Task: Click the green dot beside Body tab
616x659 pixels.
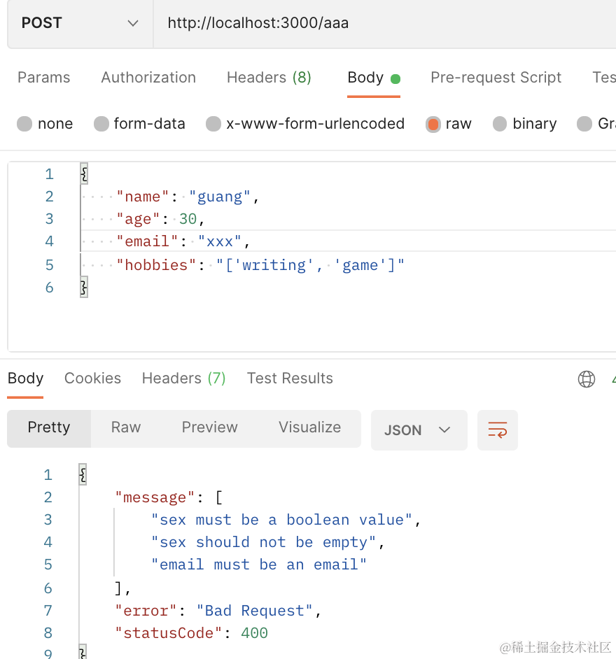Action: point(395,78)
